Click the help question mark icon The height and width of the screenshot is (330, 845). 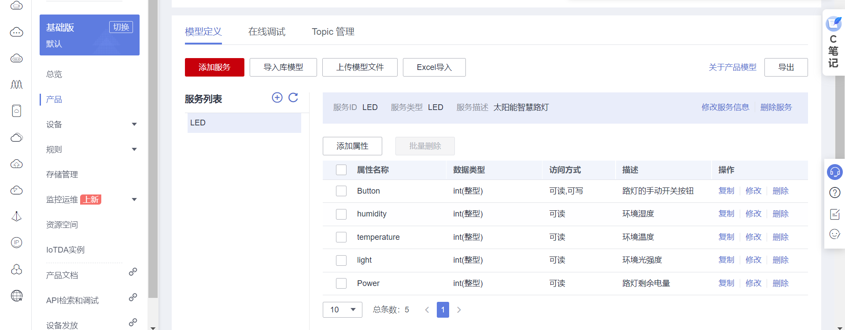click(834, 193)
